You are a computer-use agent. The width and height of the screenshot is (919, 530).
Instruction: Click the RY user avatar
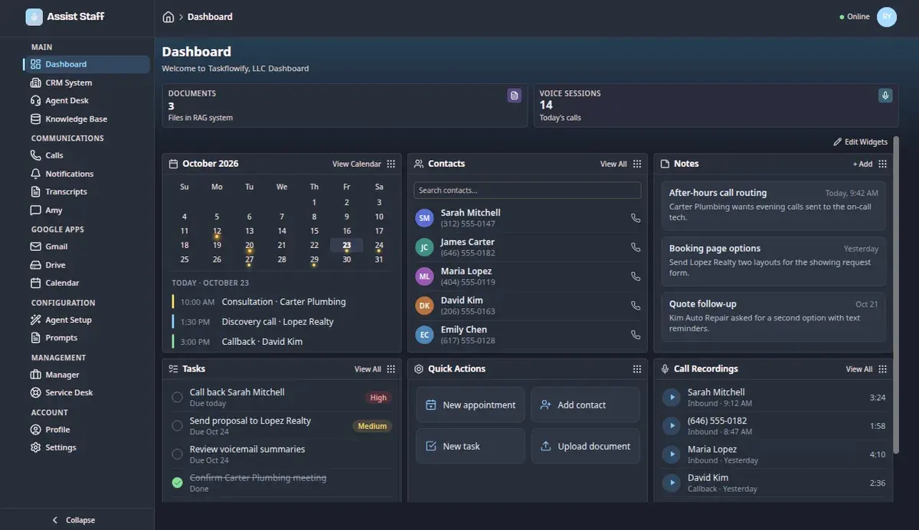[887, 17]
